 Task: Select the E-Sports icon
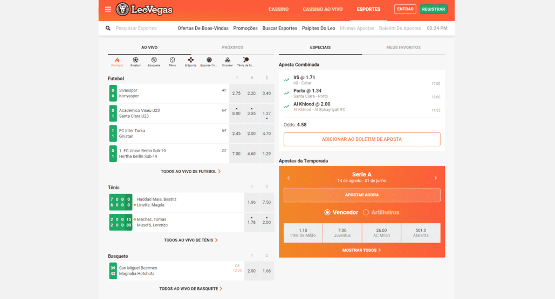pyautogui.click(x=191, y=62)
